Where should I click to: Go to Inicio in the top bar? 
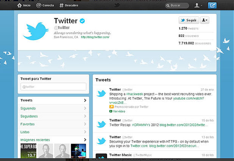pyautogui.click(x=24, y=5)
